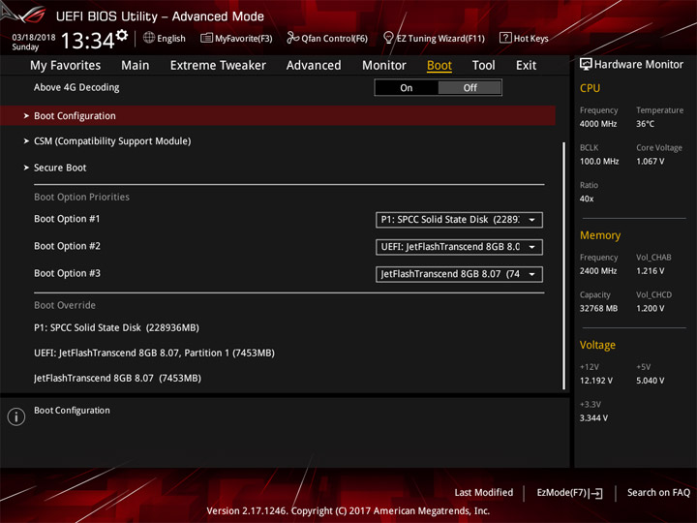This screenshot has height=523, width=697.
Task: Click the 13:34 clock display
Action: 87,41
